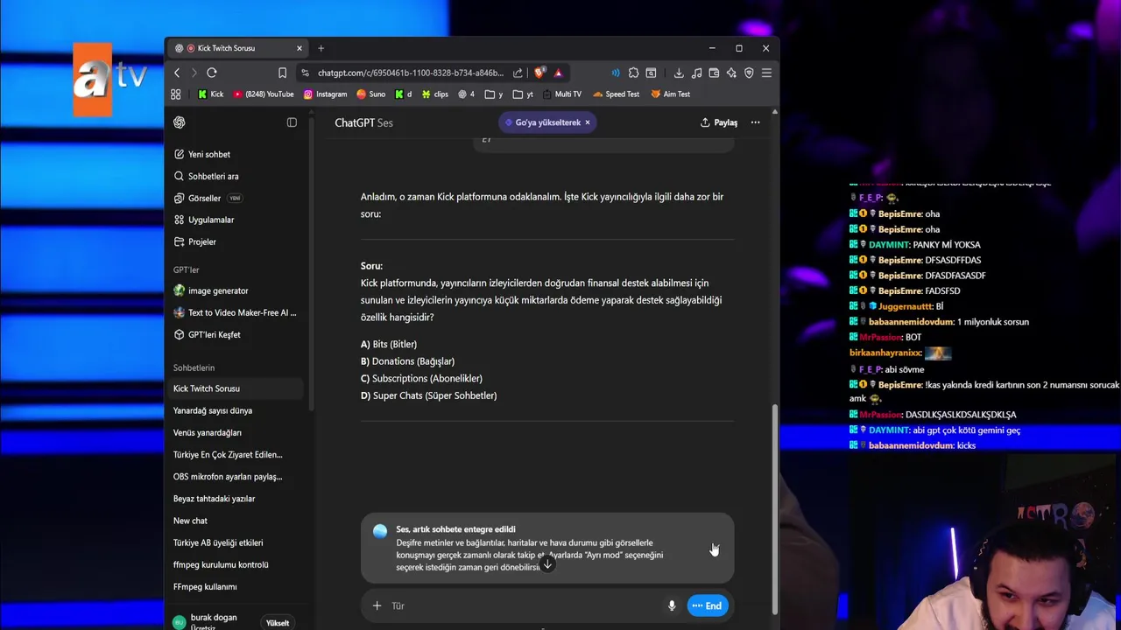
Task: Open Sohbetleri ara search
Action: [237, 176]
